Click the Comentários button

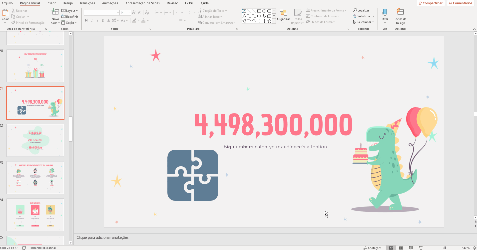(x=461, y=3)
